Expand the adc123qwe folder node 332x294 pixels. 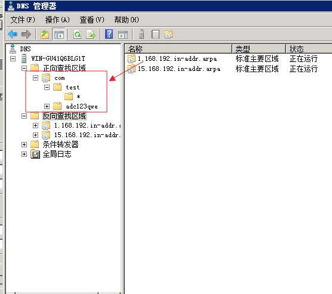tap(47, 106)
